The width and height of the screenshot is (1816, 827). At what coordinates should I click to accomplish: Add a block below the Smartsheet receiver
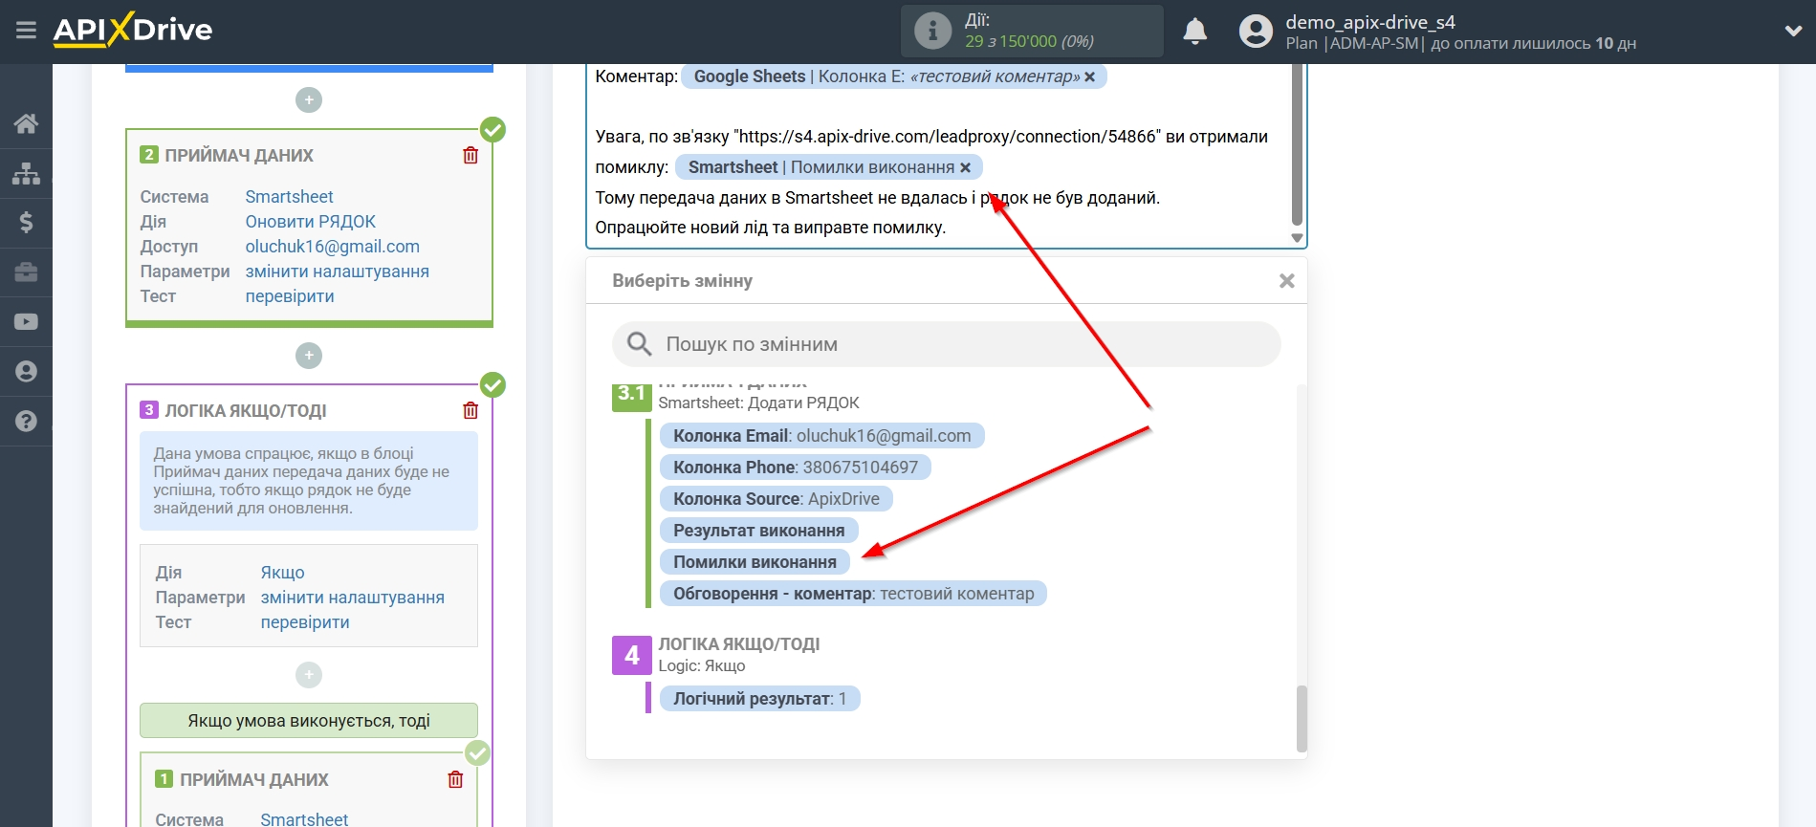click(x=309, y=356)
